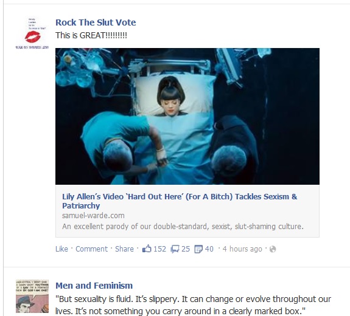
Task: View the 40 shares count
Action: point(209,249)
